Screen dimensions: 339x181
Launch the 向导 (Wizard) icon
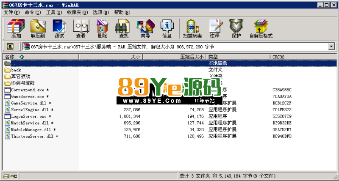click(145, 28)
